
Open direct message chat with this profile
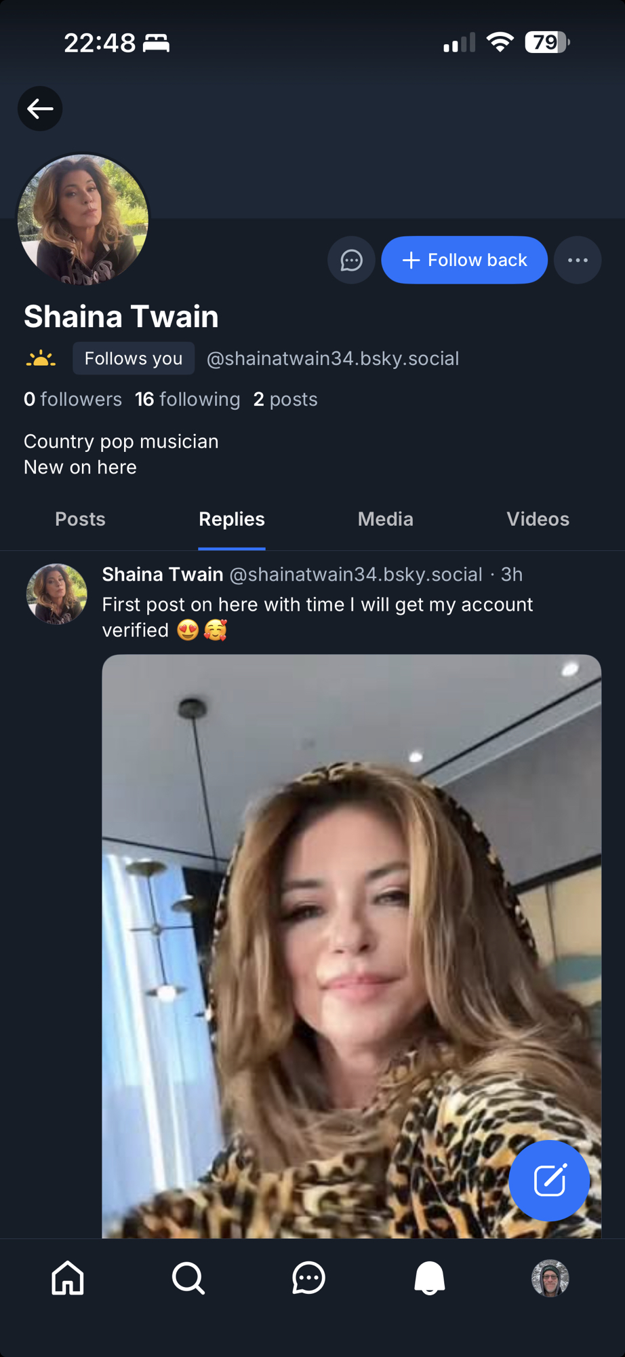351,261
